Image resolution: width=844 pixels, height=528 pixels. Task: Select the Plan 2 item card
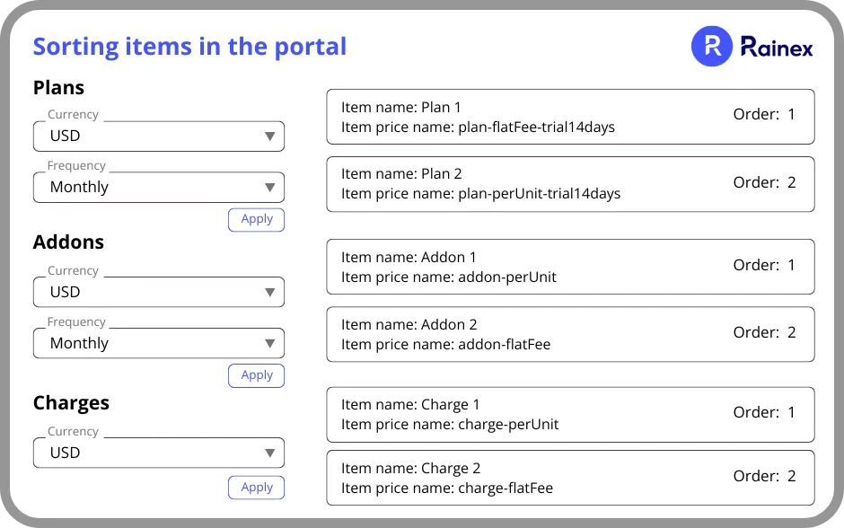pos(570,184)
